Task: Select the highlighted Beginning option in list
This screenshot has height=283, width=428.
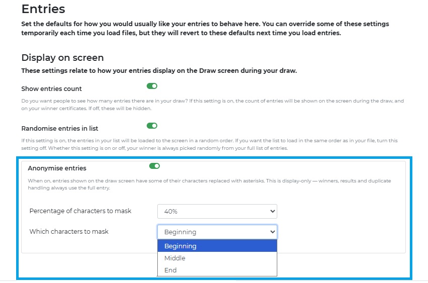Action: 217,246
